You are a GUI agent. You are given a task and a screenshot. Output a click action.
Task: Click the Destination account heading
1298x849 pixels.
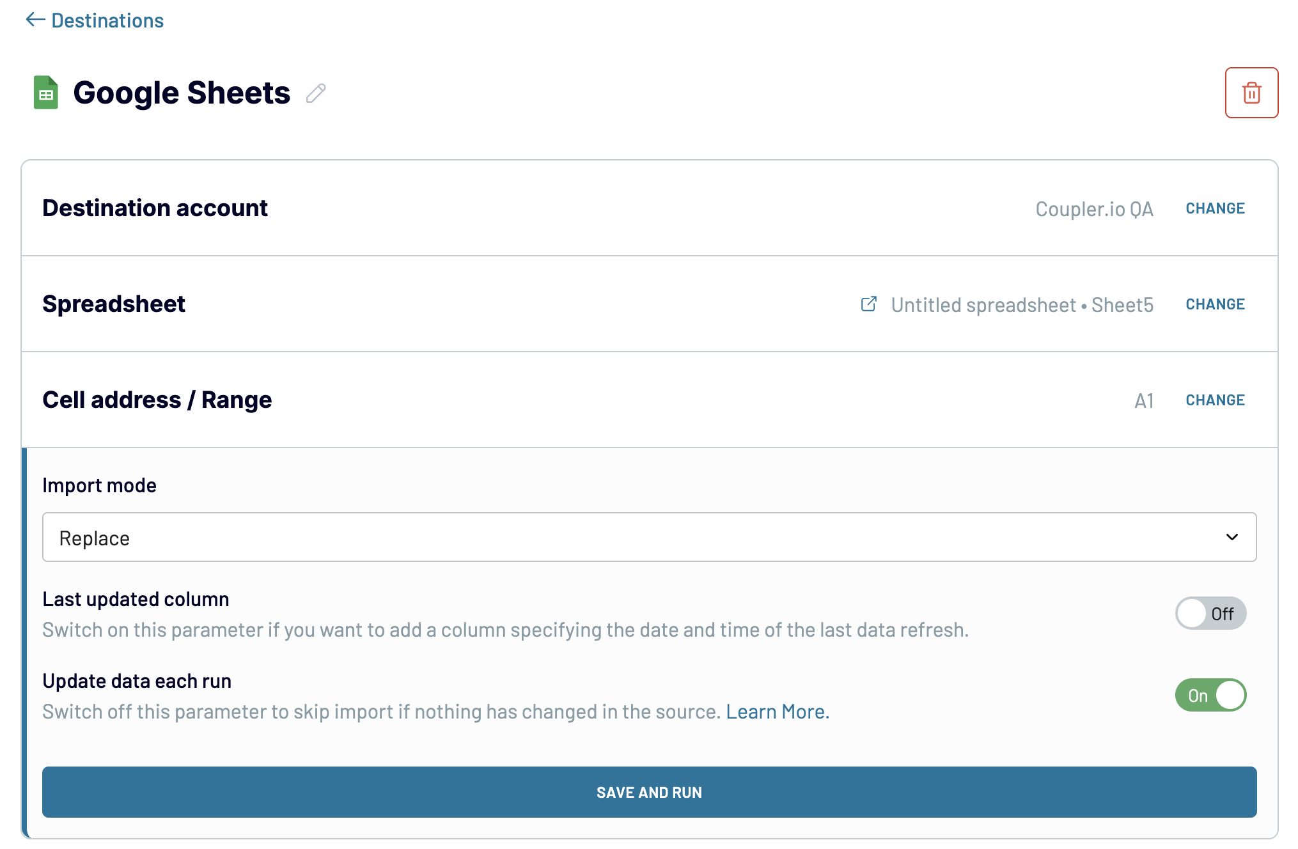click(155, 208)
